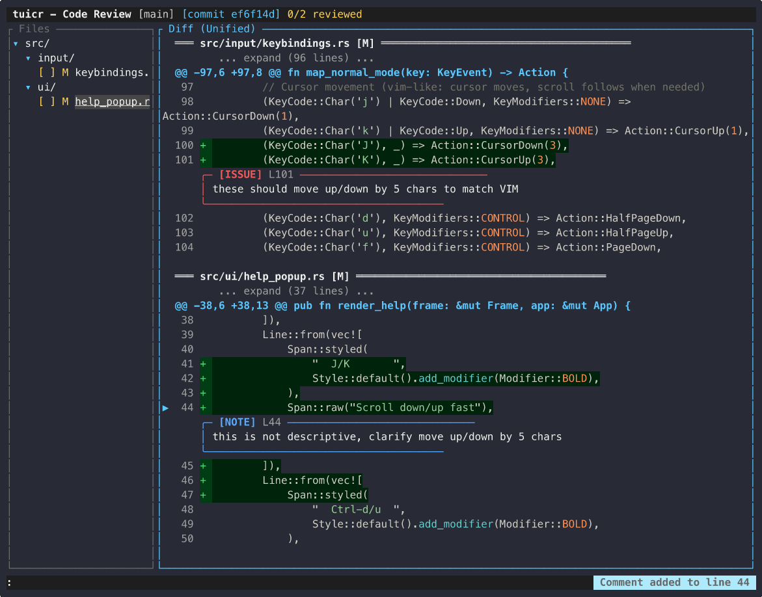Click the ui/ folder name
Image resolution: width=762 pixels, height=597 pixels.
click(x=47, y=87)
